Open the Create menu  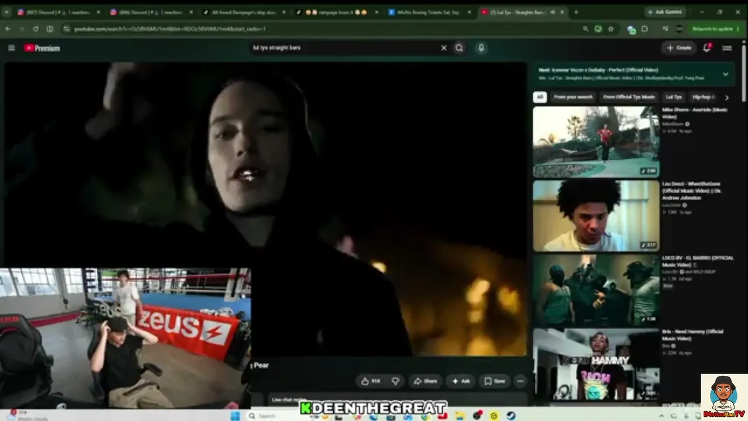pos(679,48)
